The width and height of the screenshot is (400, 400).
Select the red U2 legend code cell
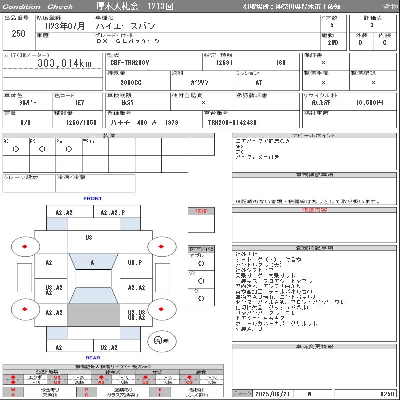pos(57,377)
